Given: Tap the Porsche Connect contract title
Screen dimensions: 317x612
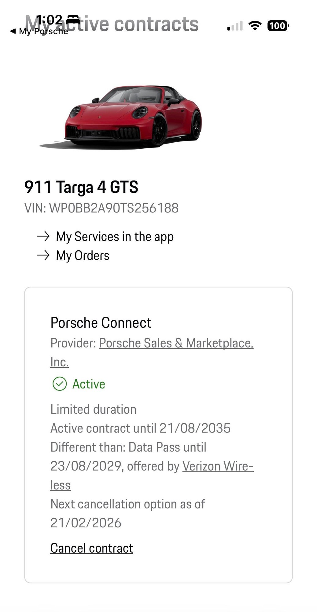Looking at the screenshot, I should pyautogui.click(x=101, y=323).
